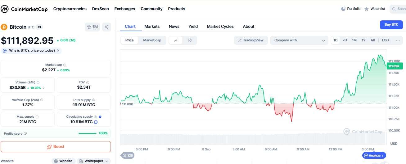Viewport: 406px width, 164px height.
Task: Click the orange Bitcoin logo icon
Action: (x=4, y=27)
